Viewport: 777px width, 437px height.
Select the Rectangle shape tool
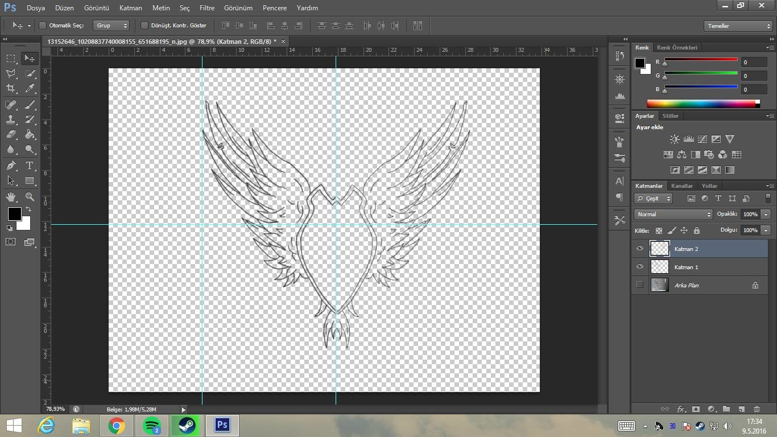point(30,180)
